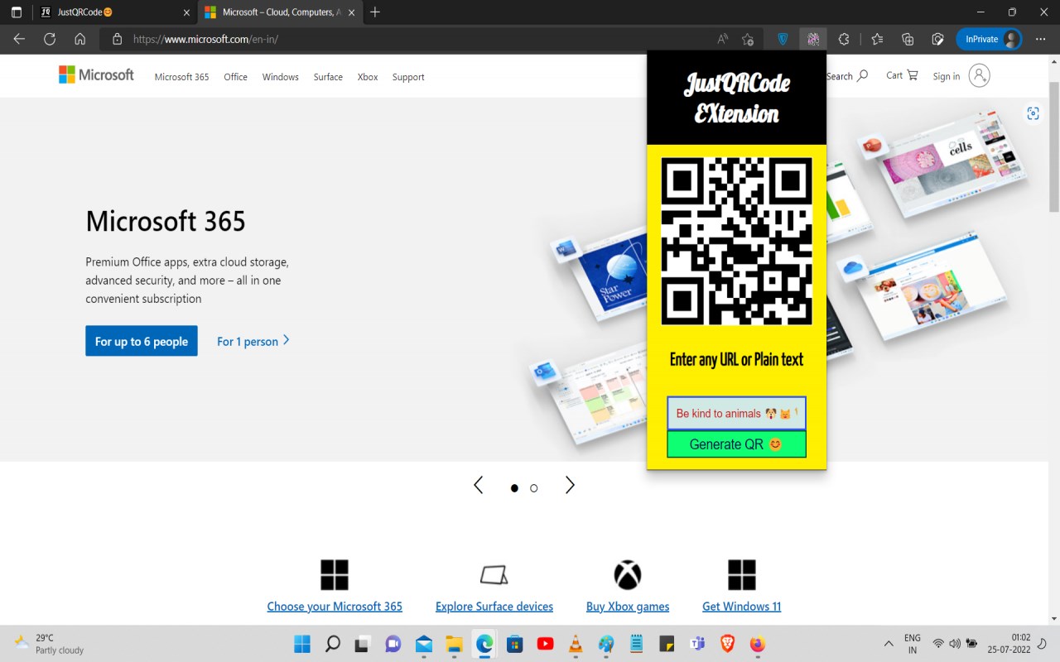Click the Microsoft 365 grid icon
The height and width of the screenshot is (662, 1060).
(335, 574)
